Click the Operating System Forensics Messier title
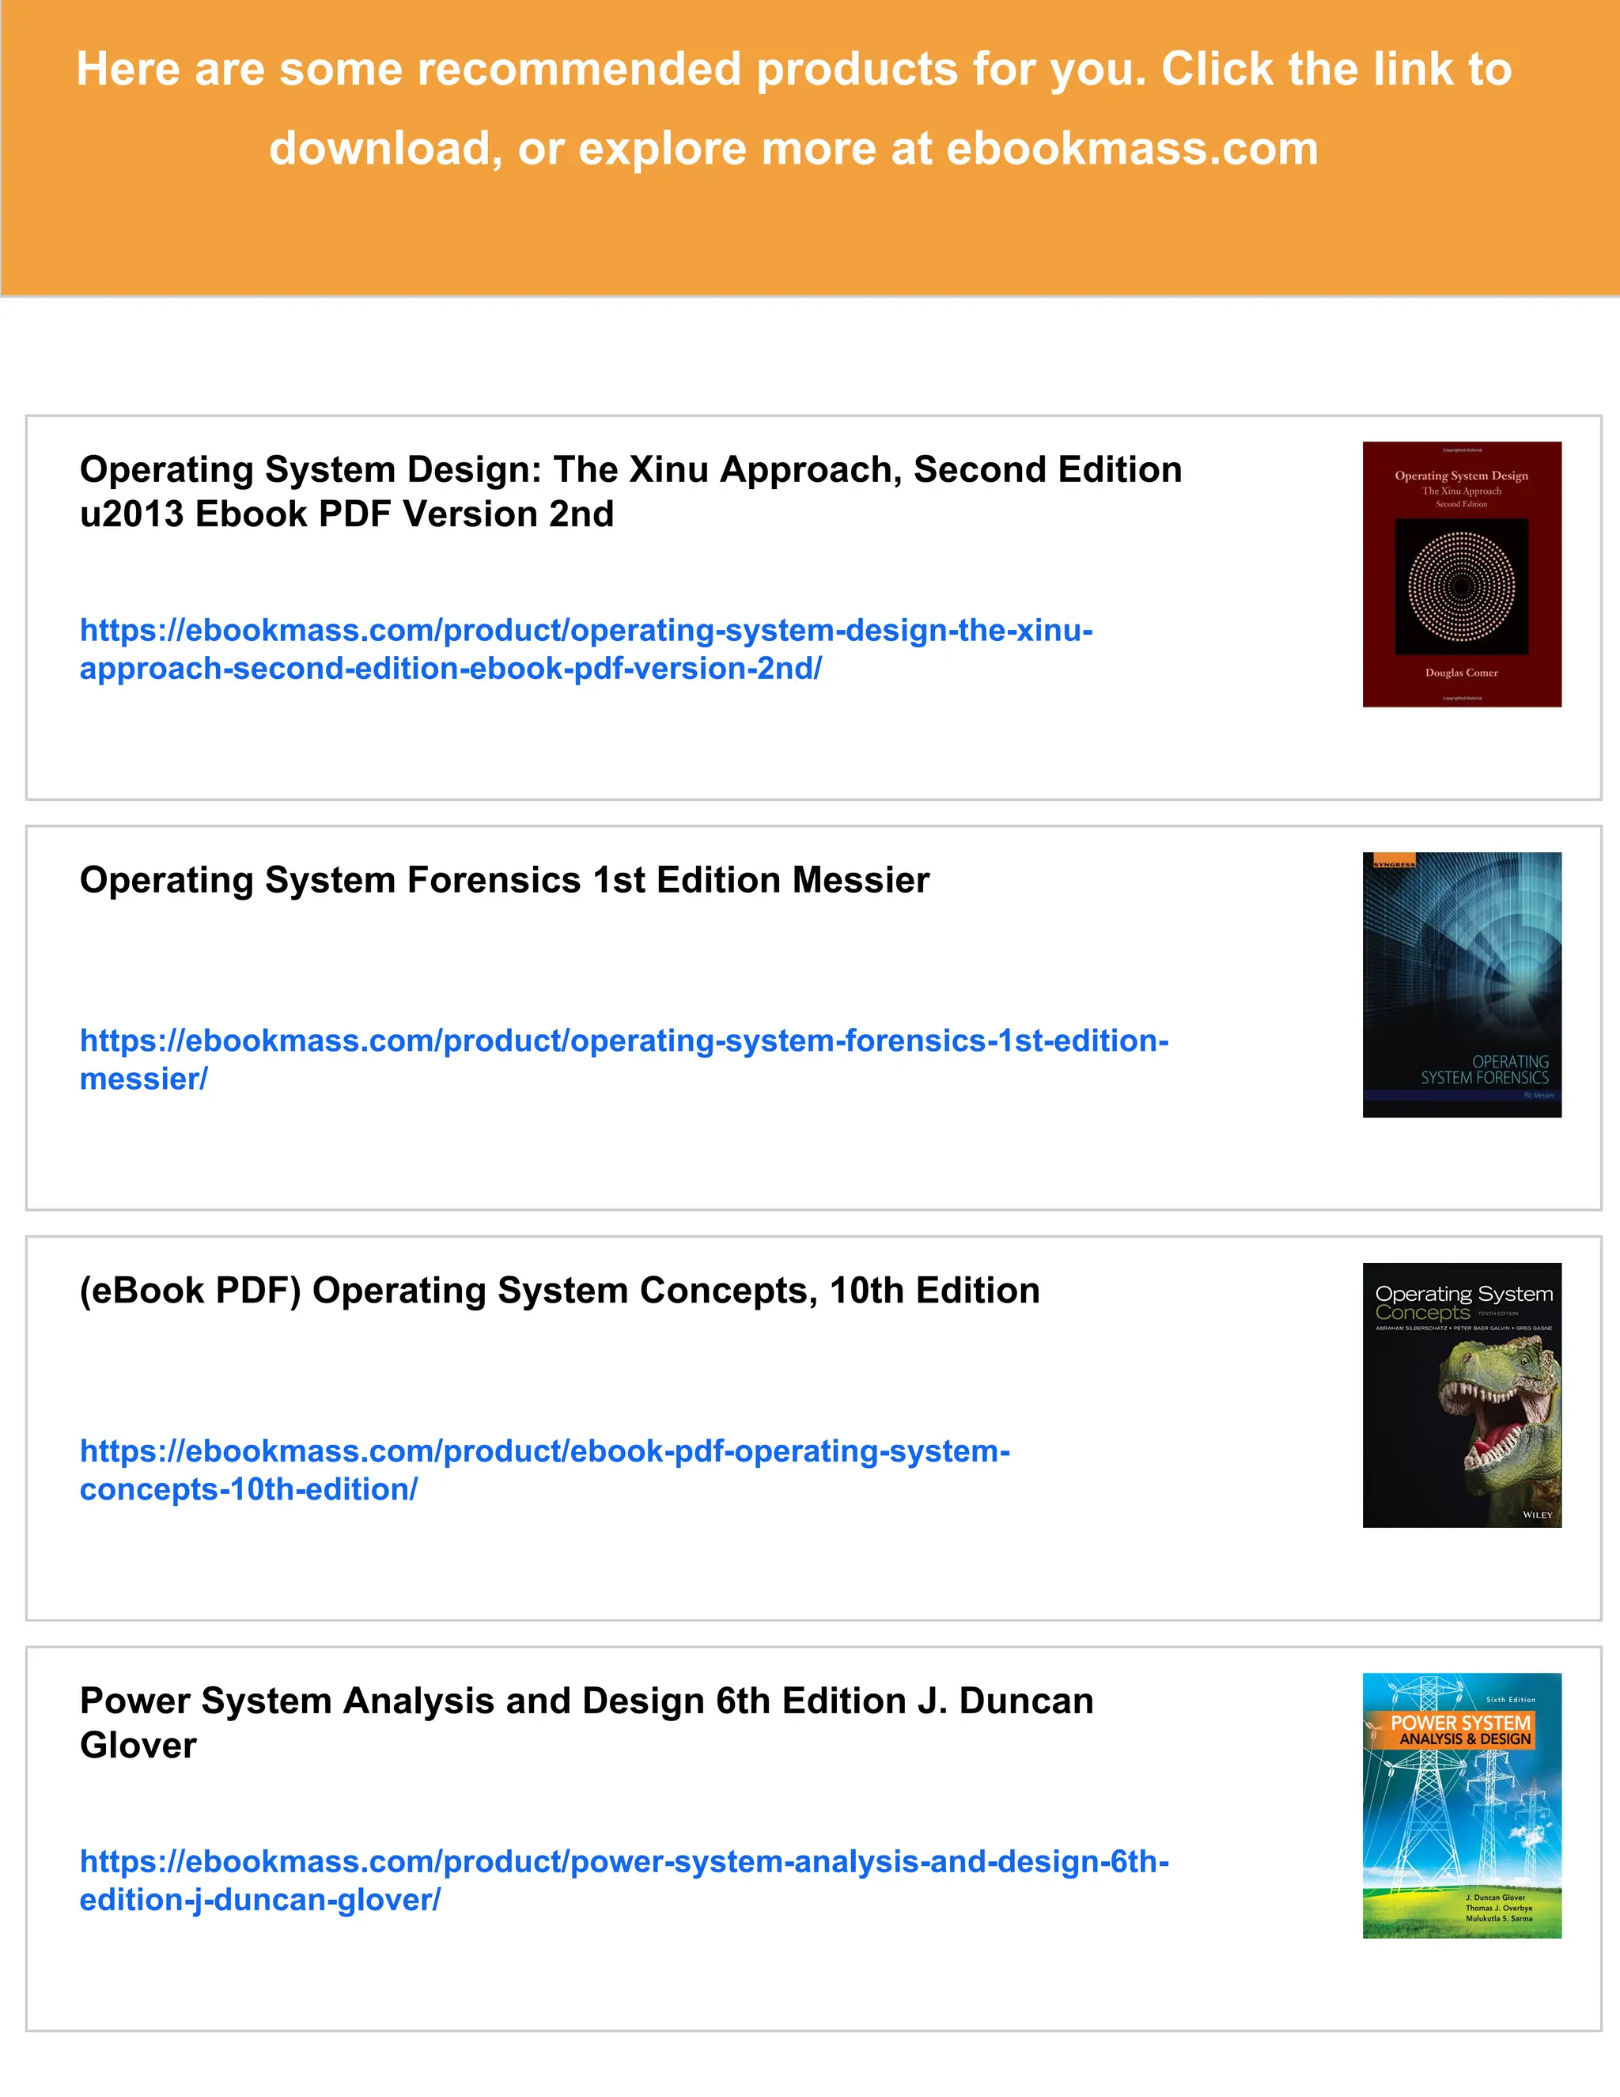This screenshot has width=1620, height=2097. click(504, 881)
